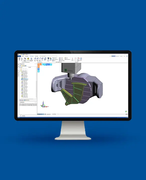This screenshot has width=146, height=180.
Task: Open the Milling Cycles dropdown in ribbon
Action: click(68, 59)
